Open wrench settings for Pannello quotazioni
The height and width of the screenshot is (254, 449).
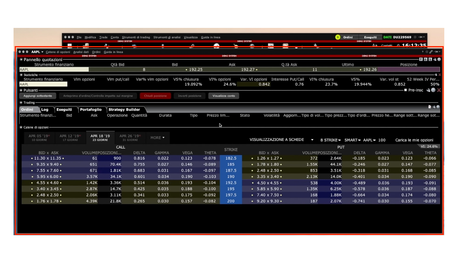point(435,59)
